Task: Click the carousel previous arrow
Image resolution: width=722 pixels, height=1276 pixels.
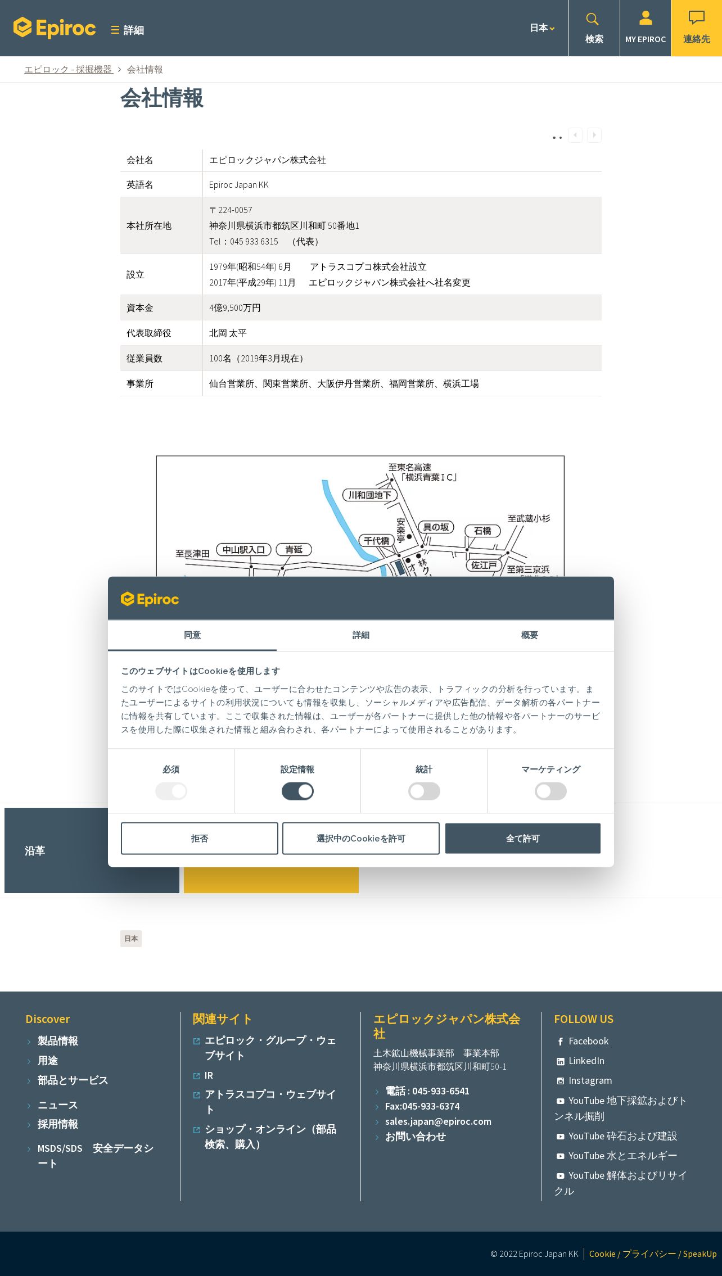Action: 575,135
